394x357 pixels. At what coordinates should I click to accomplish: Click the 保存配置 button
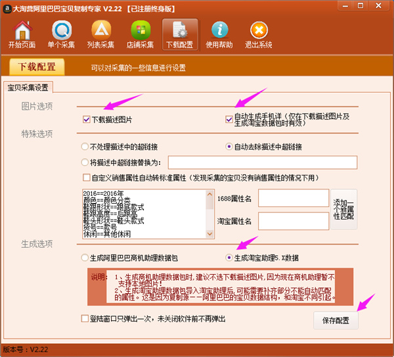(x=336, y=320)
